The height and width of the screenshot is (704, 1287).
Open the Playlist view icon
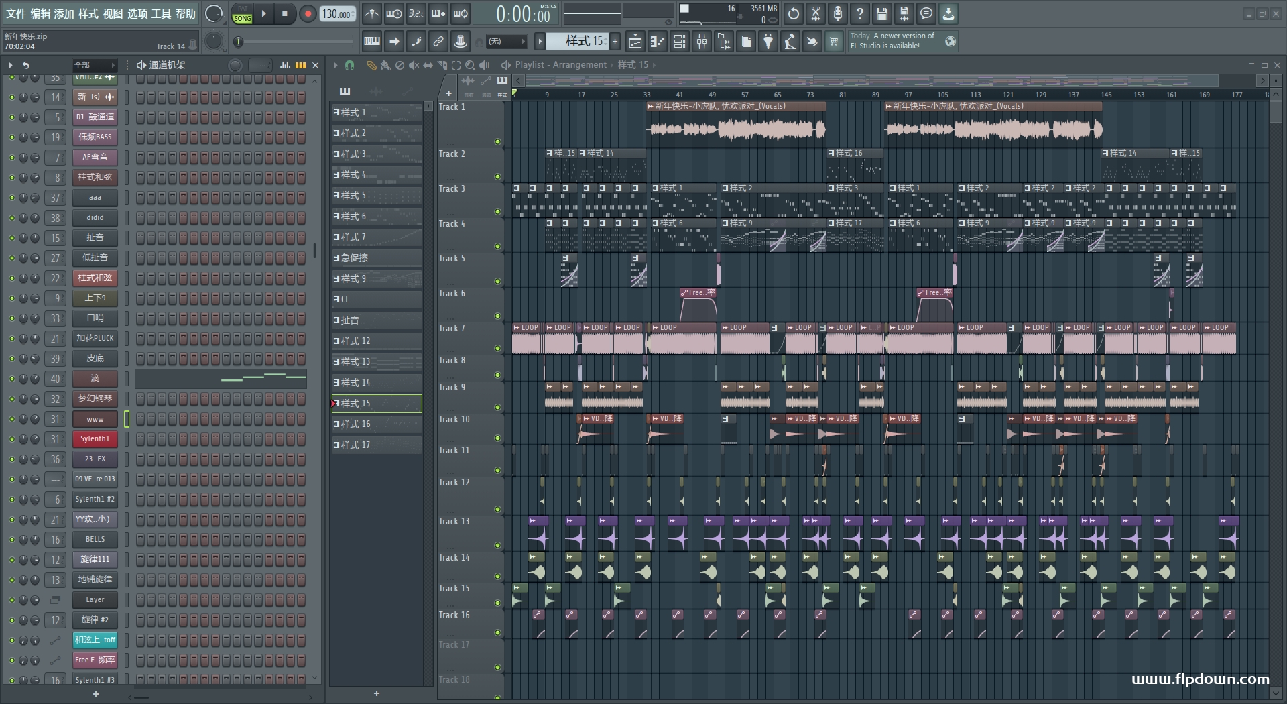635,42
